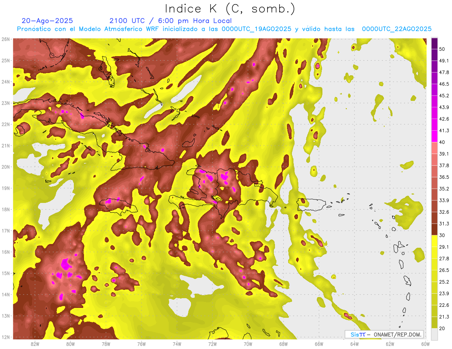Screen dimensions: 452x349
Task: Click the latitude label "17N"
Action: (6, 230)
